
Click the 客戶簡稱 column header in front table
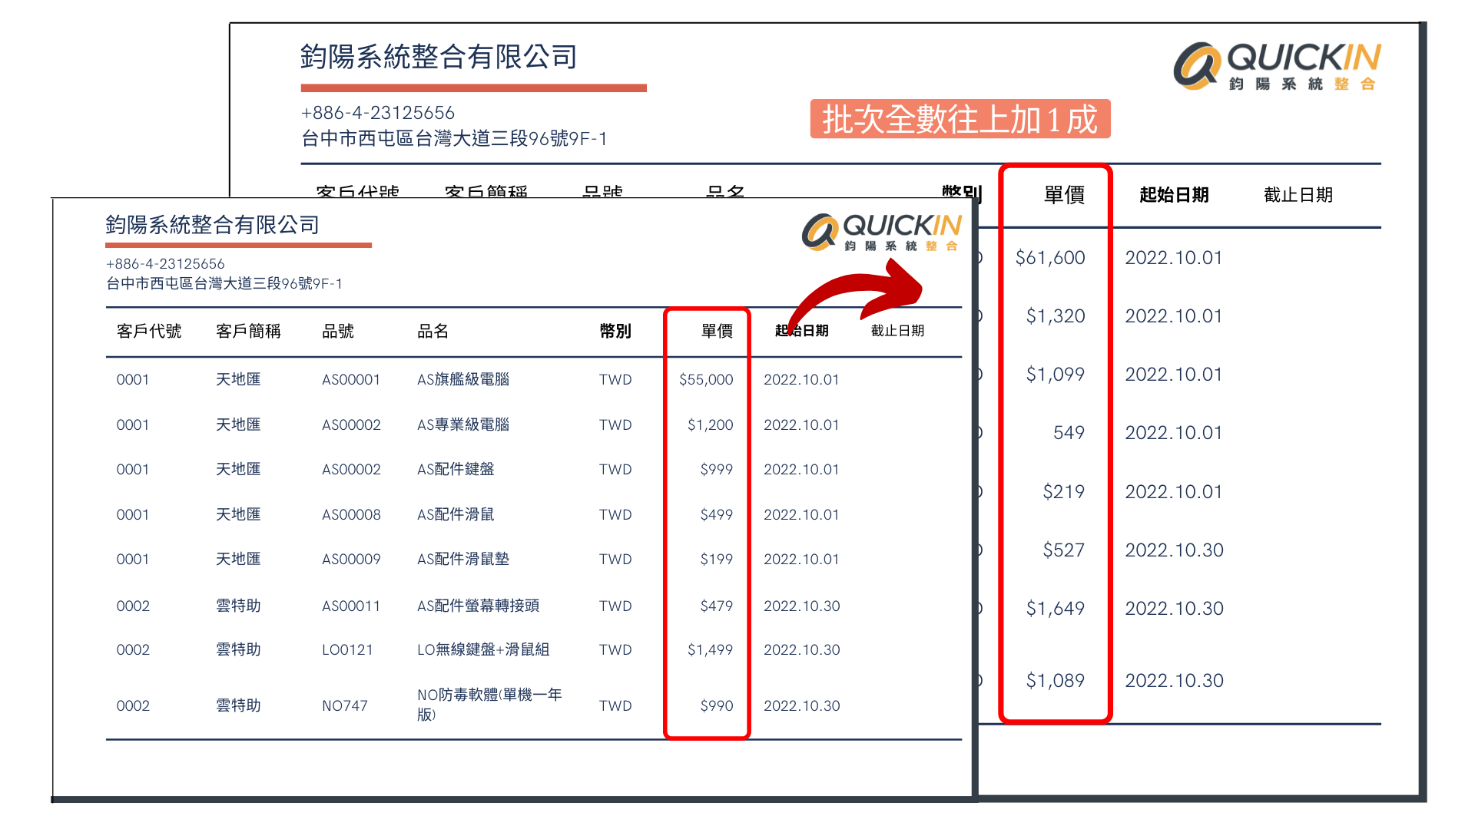pyautogui.click(x=248, y=331)
